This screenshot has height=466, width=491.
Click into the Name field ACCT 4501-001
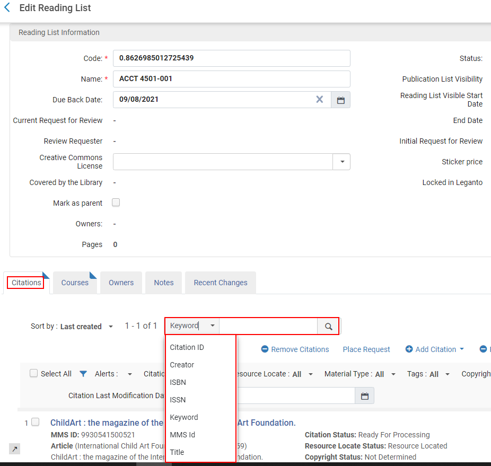click(231, 79)
